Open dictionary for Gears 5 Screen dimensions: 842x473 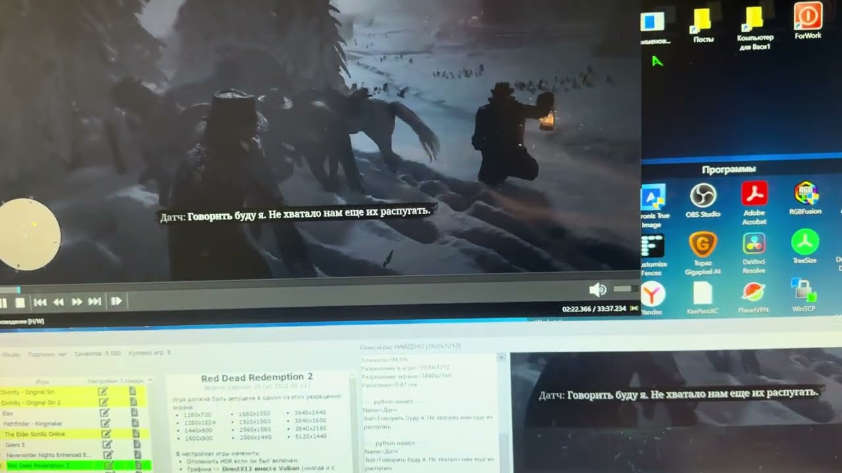(x=137, y=443)
